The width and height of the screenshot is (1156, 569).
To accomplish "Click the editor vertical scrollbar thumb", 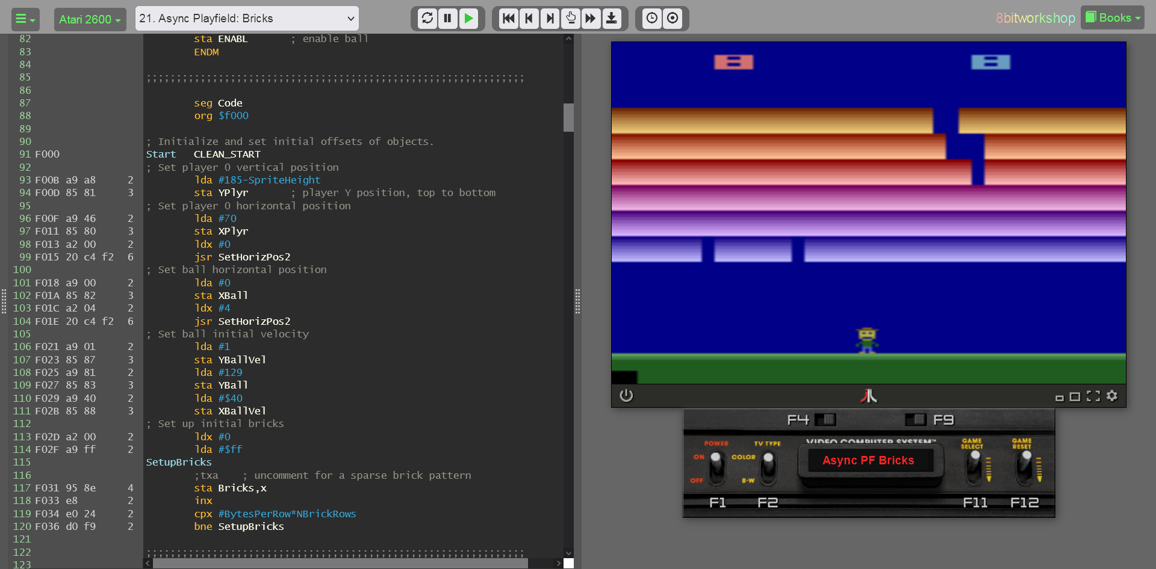I will point(568,117).
